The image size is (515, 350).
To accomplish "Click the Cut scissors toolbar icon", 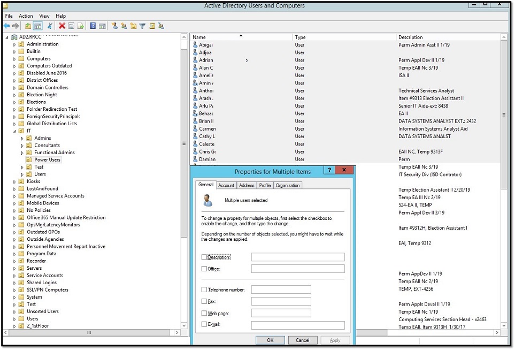I will click(x=50, y=26).
